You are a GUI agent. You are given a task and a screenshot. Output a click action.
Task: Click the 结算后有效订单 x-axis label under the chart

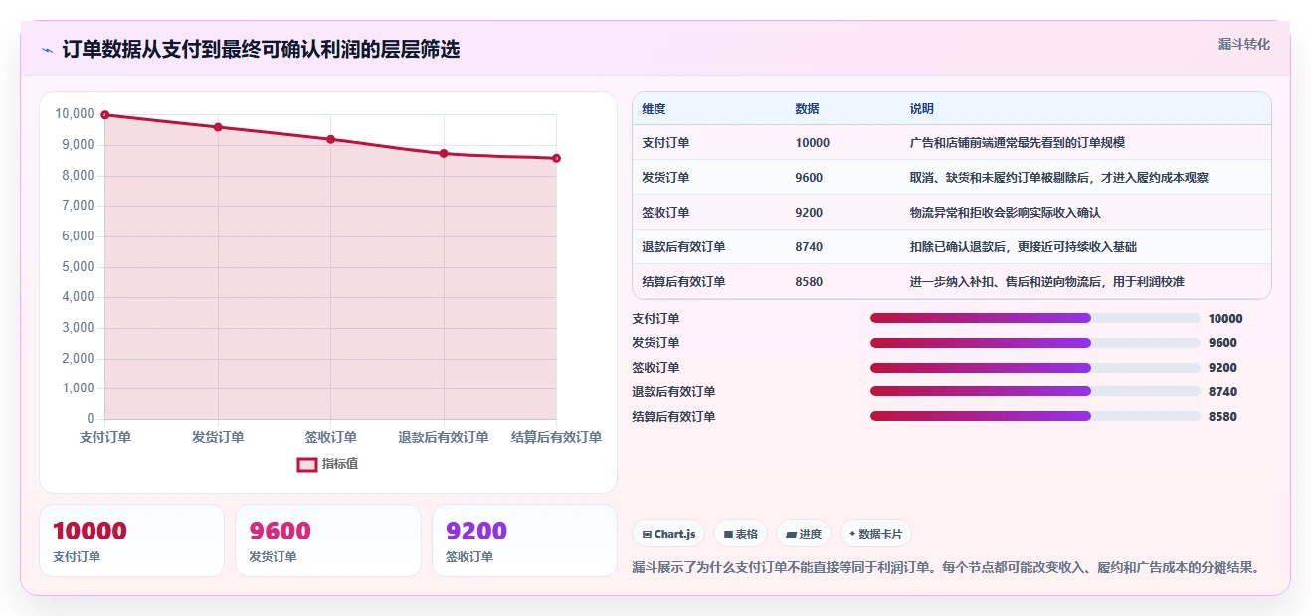556,437
